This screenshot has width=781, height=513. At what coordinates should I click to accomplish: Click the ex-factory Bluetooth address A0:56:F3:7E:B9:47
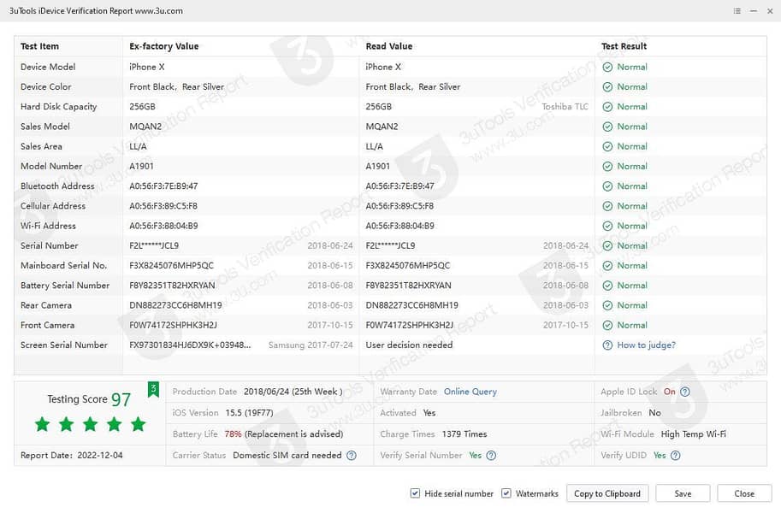point(163,186)
